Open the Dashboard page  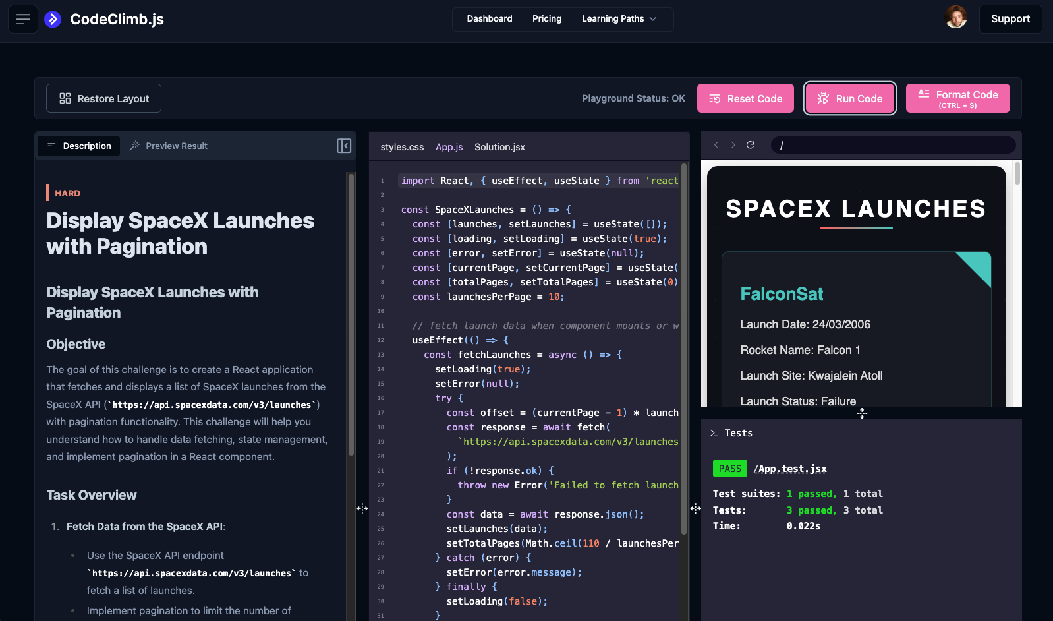(490, 19)
